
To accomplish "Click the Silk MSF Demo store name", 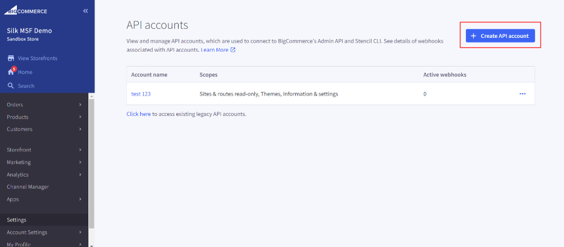I will coord(29,31).
